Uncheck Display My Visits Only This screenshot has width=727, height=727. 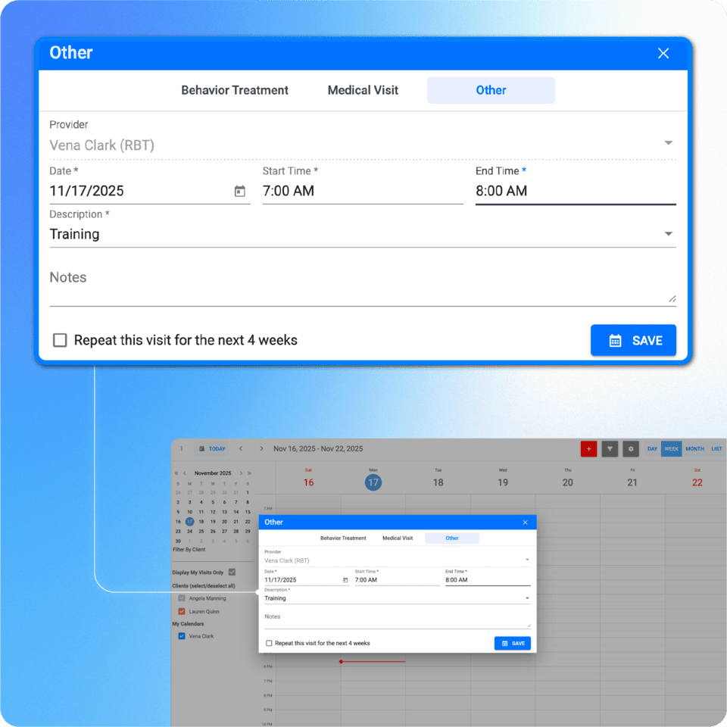pyautogui.click(x=232, y=572)
